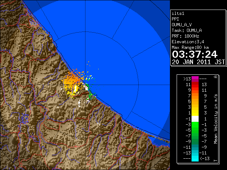Click the '>13' legend value

[187, 79]
